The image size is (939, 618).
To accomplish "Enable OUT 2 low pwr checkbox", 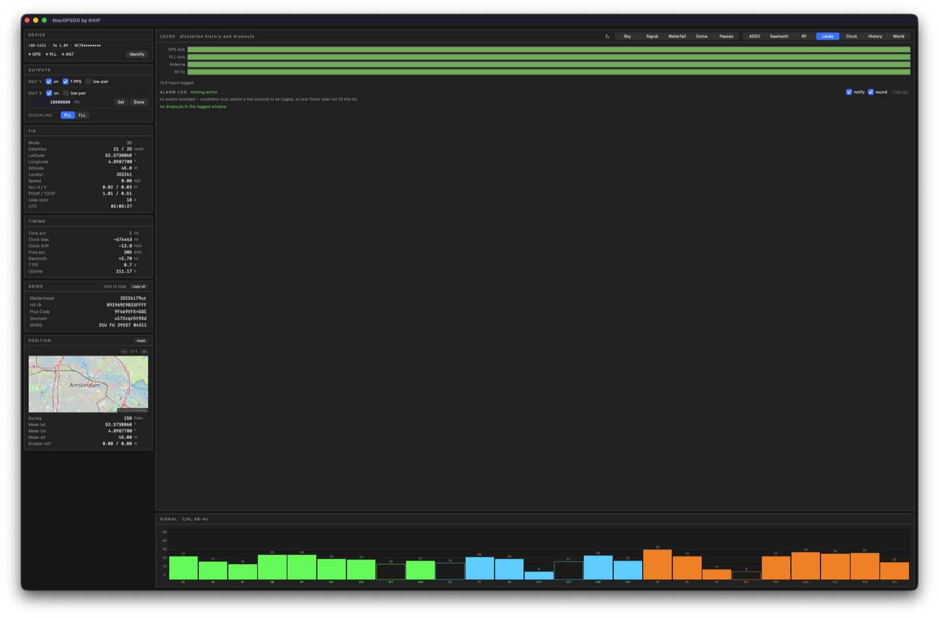I will click(x=66, y=93).
